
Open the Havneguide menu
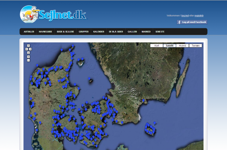tap(45, 32)
